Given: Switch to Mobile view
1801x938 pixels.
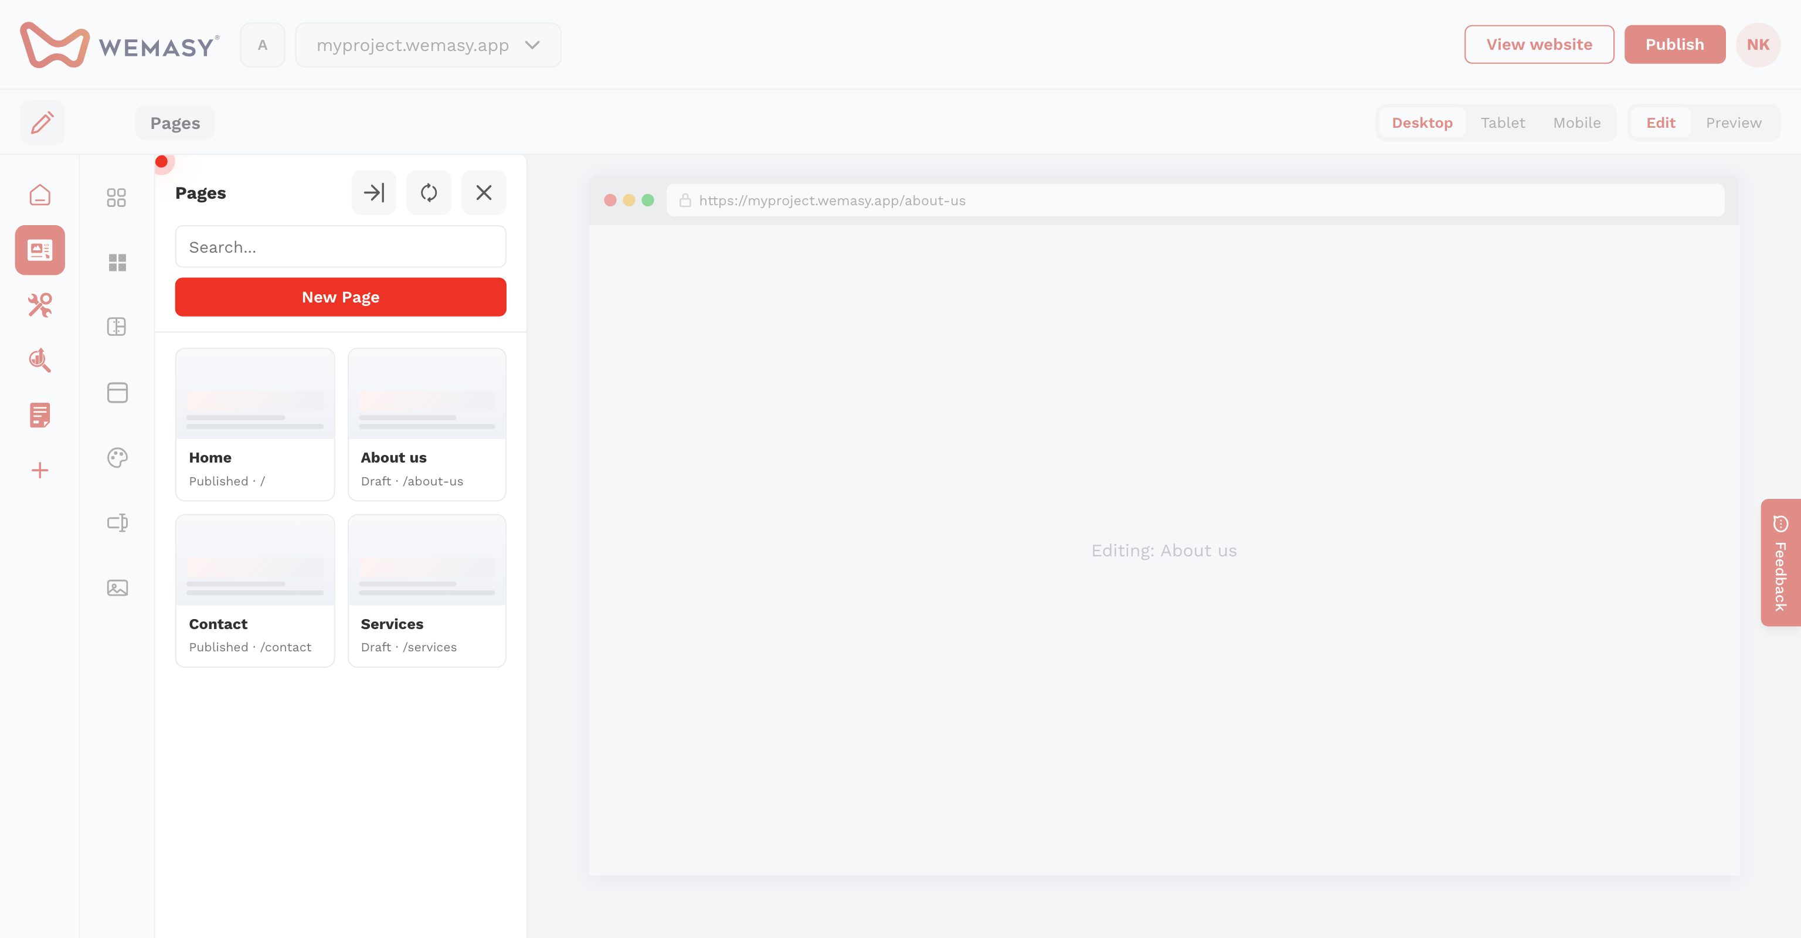Looking at the screenshot, I should point(1576,123).
